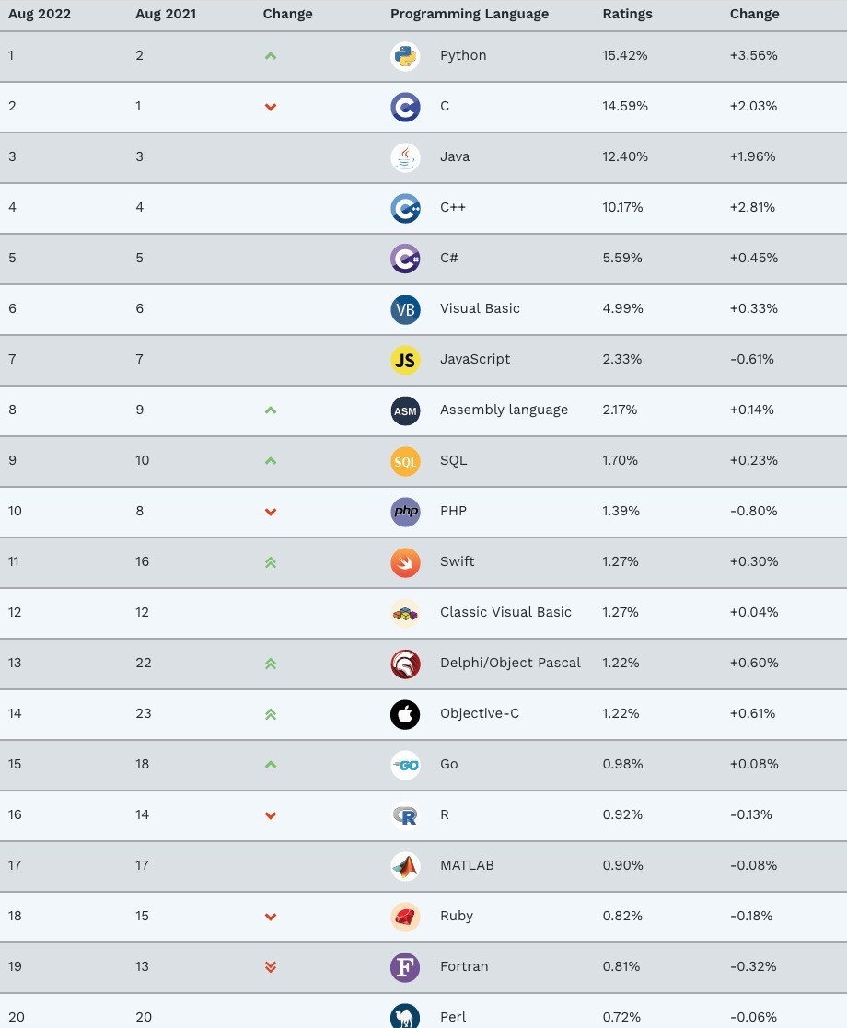Click the double down arrow in Fortran row
The image size is (847, 1028).
click(x=271, y=967)
